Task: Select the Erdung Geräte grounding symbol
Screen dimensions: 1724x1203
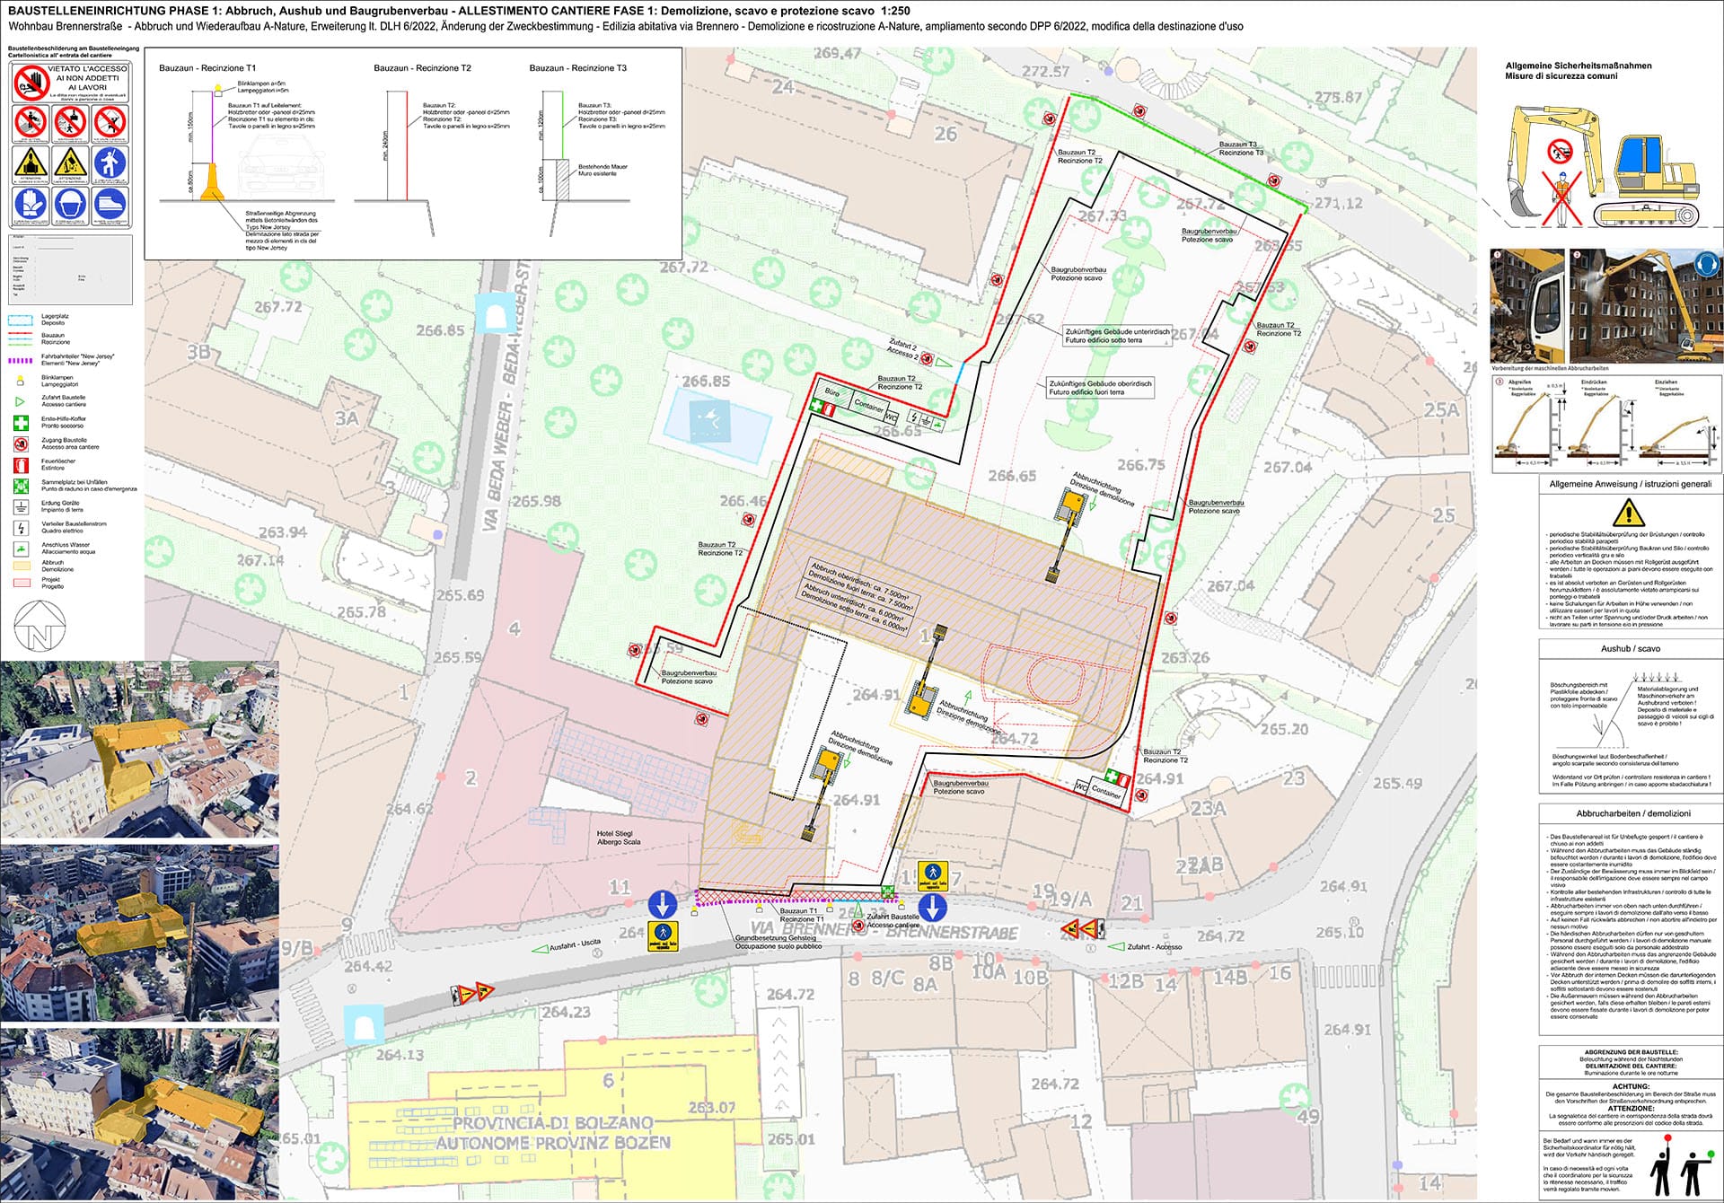Action: click(x=20, y=506)
